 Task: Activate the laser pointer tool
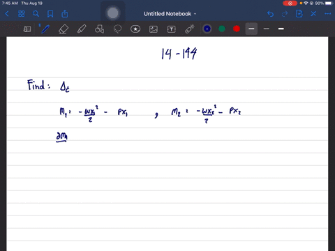tap(190, 29)
